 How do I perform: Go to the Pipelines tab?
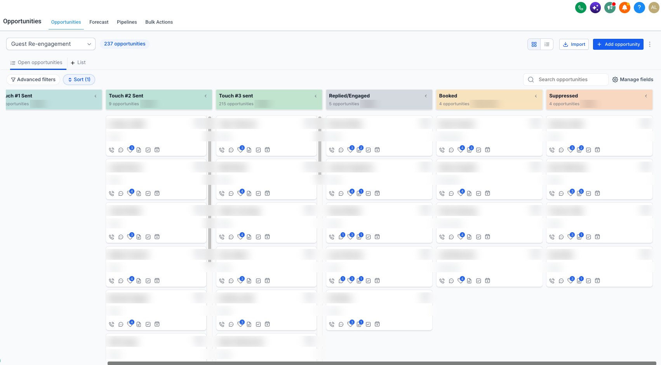pyautogui.click(x=127, y=22)
